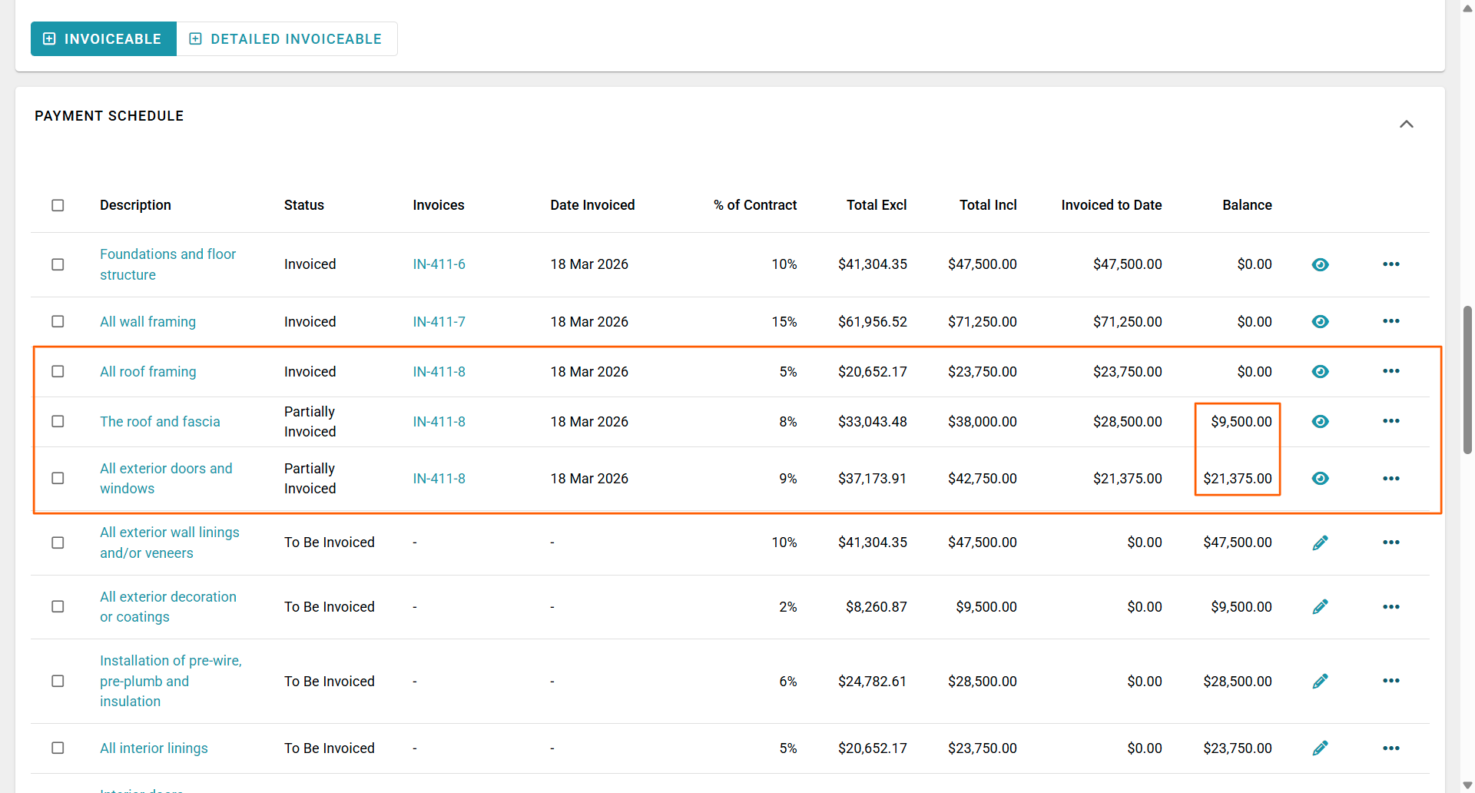The image size is (1475, 793).
Task: Click the pencil icon for All exterior decoration or coatings
Action: 1320,607
